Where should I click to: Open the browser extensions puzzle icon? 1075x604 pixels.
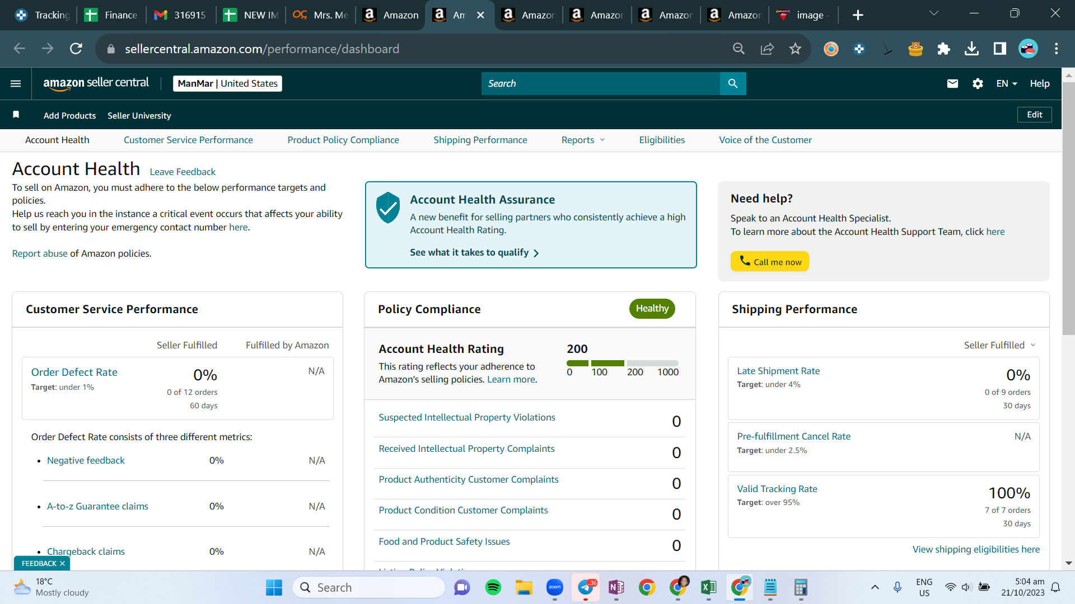(943, 49)
